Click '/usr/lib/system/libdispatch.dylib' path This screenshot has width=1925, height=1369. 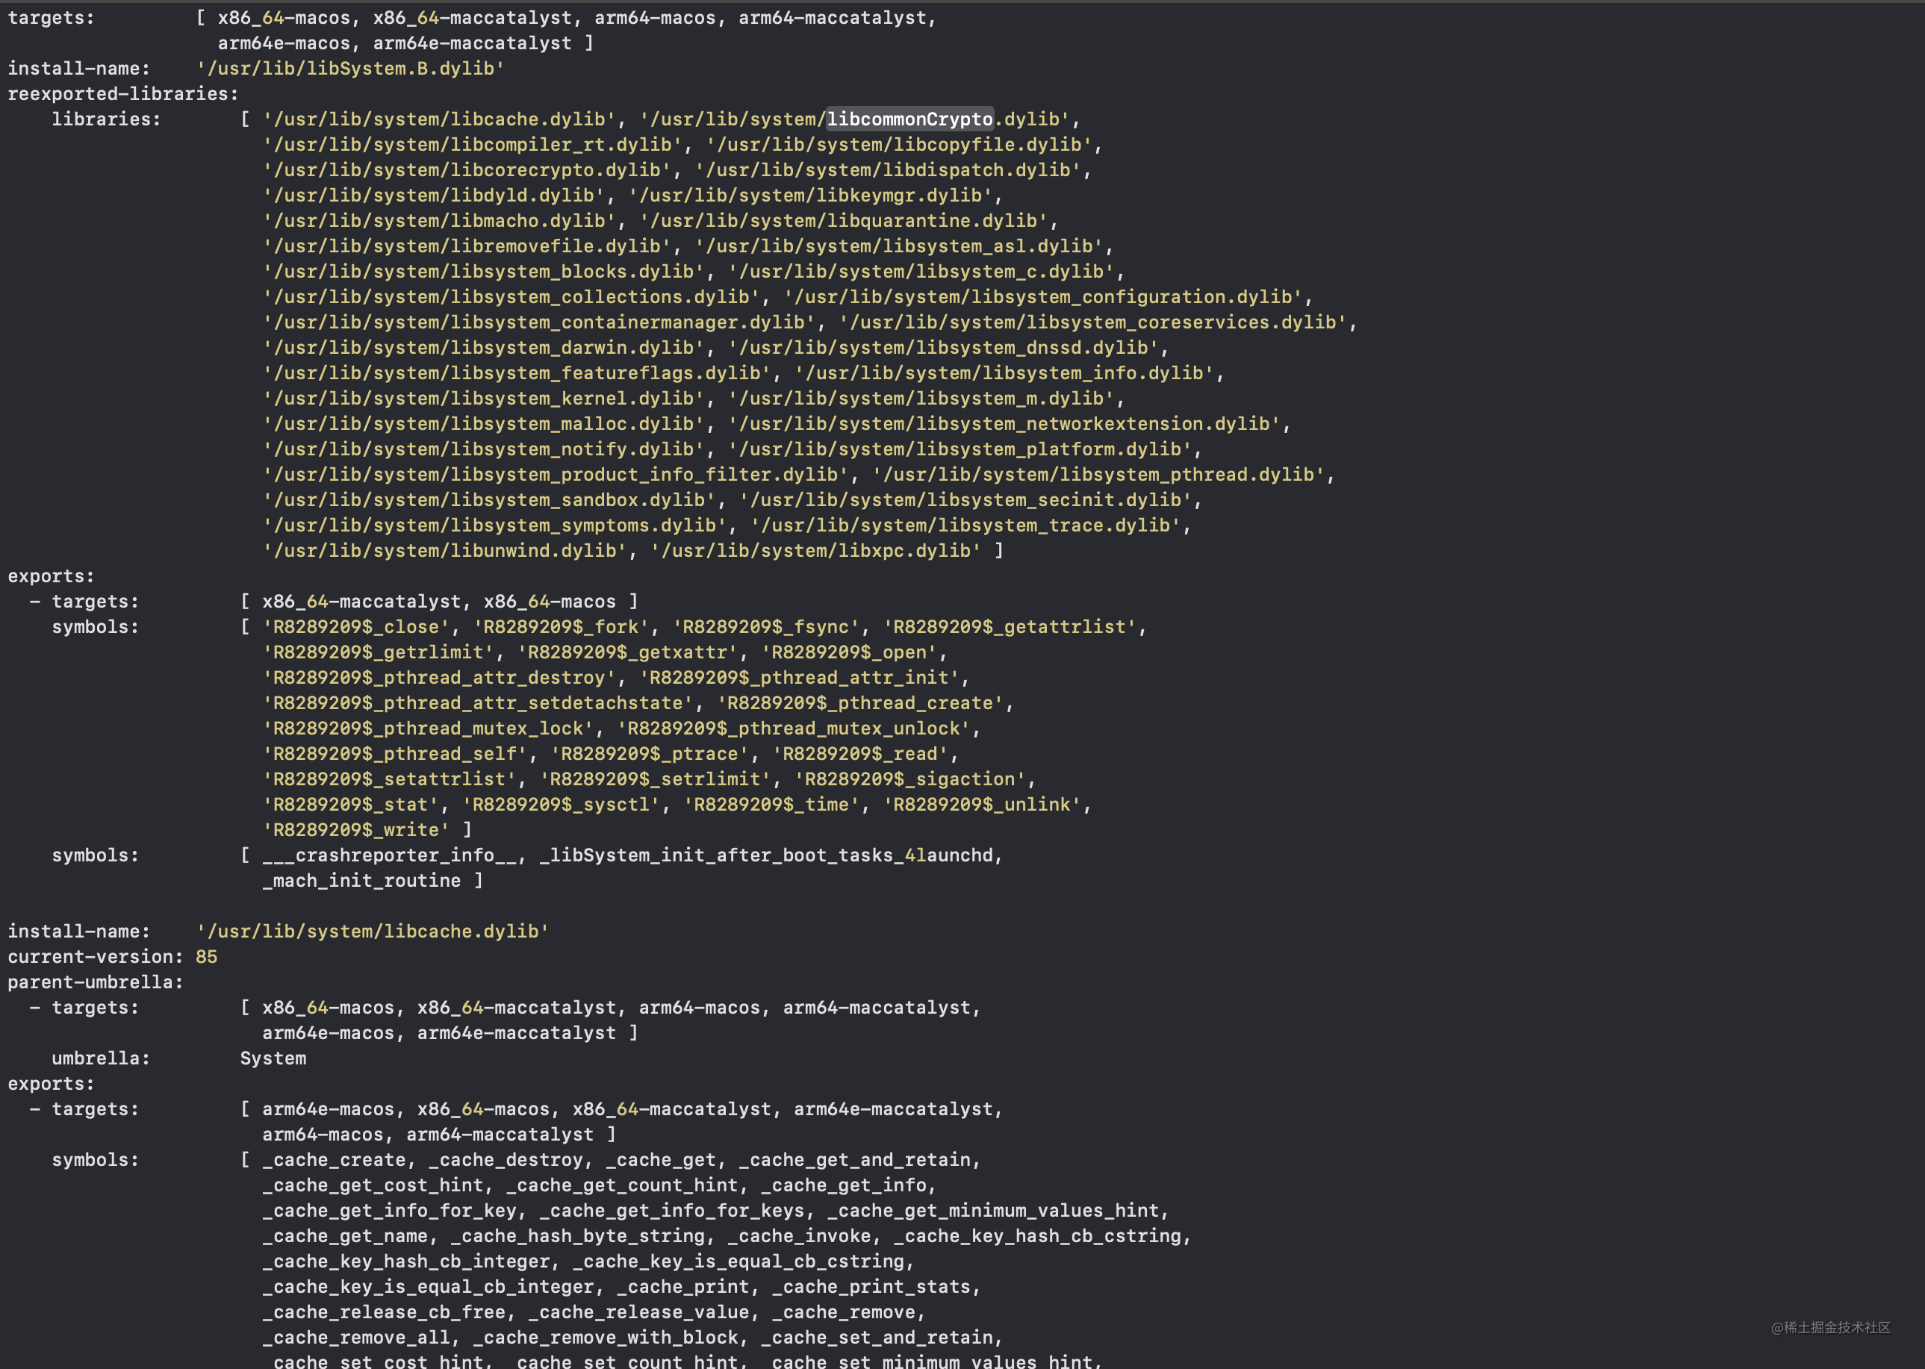(888, 169)
